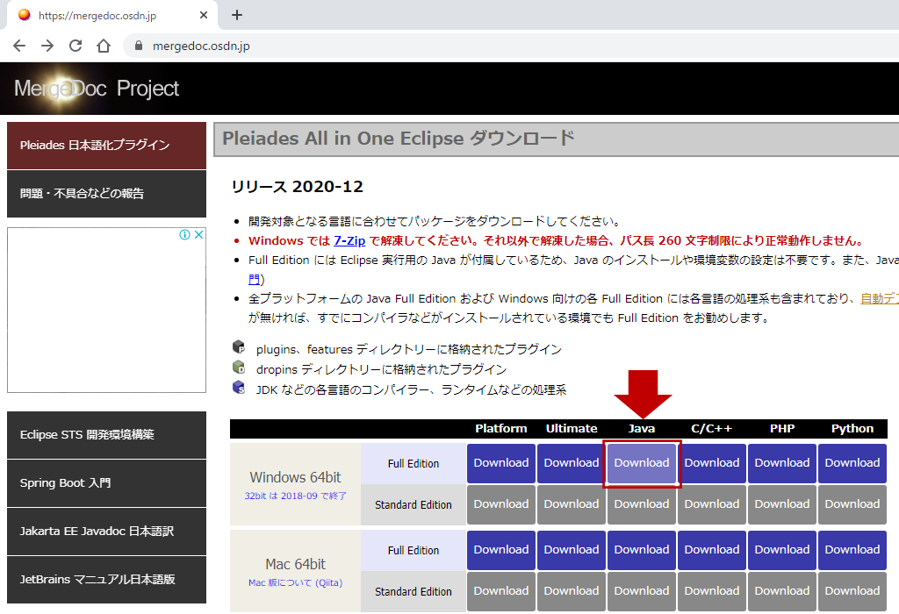Click the Java column header

(x=642, y=428)
